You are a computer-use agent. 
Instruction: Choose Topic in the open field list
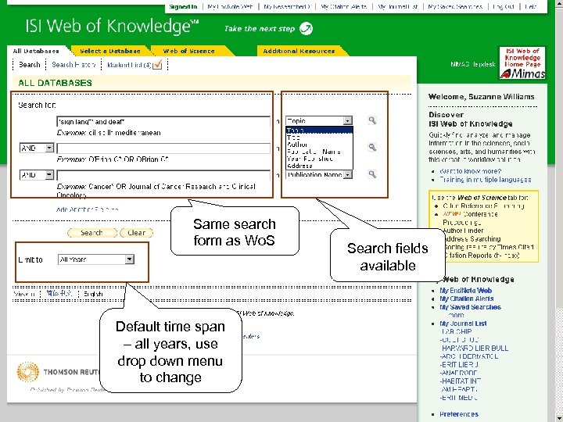pyautogui.click(x=319, y=131)
